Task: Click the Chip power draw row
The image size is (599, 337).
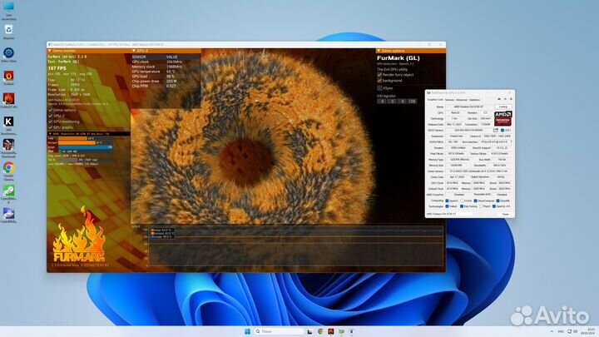Action: click(x=166, y=81)
